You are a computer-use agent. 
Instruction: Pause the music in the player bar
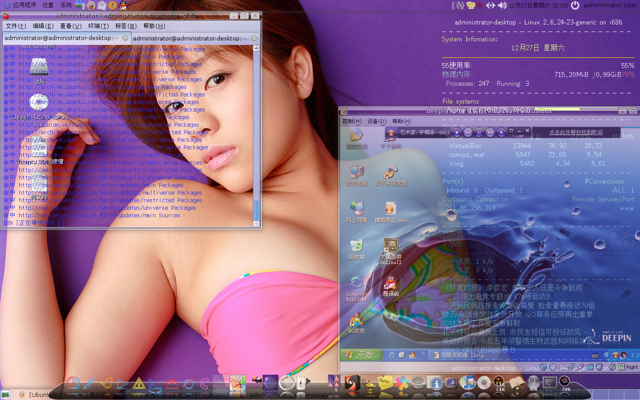click(x=479, y=132)
